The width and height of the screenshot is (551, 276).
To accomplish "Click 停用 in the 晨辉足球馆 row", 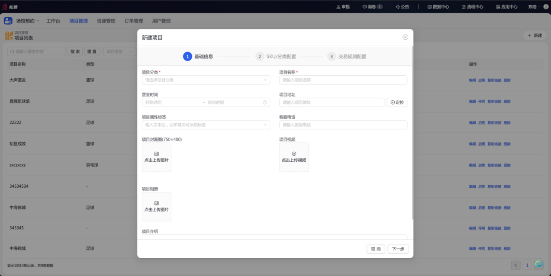I will [481, 101].
